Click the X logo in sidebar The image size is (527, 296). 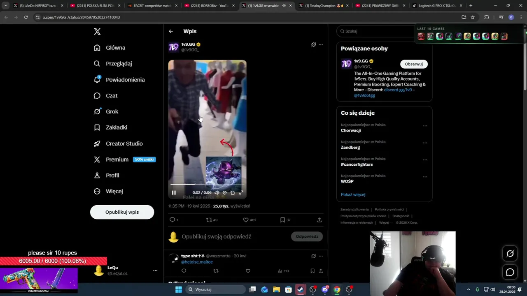(97, 32)
